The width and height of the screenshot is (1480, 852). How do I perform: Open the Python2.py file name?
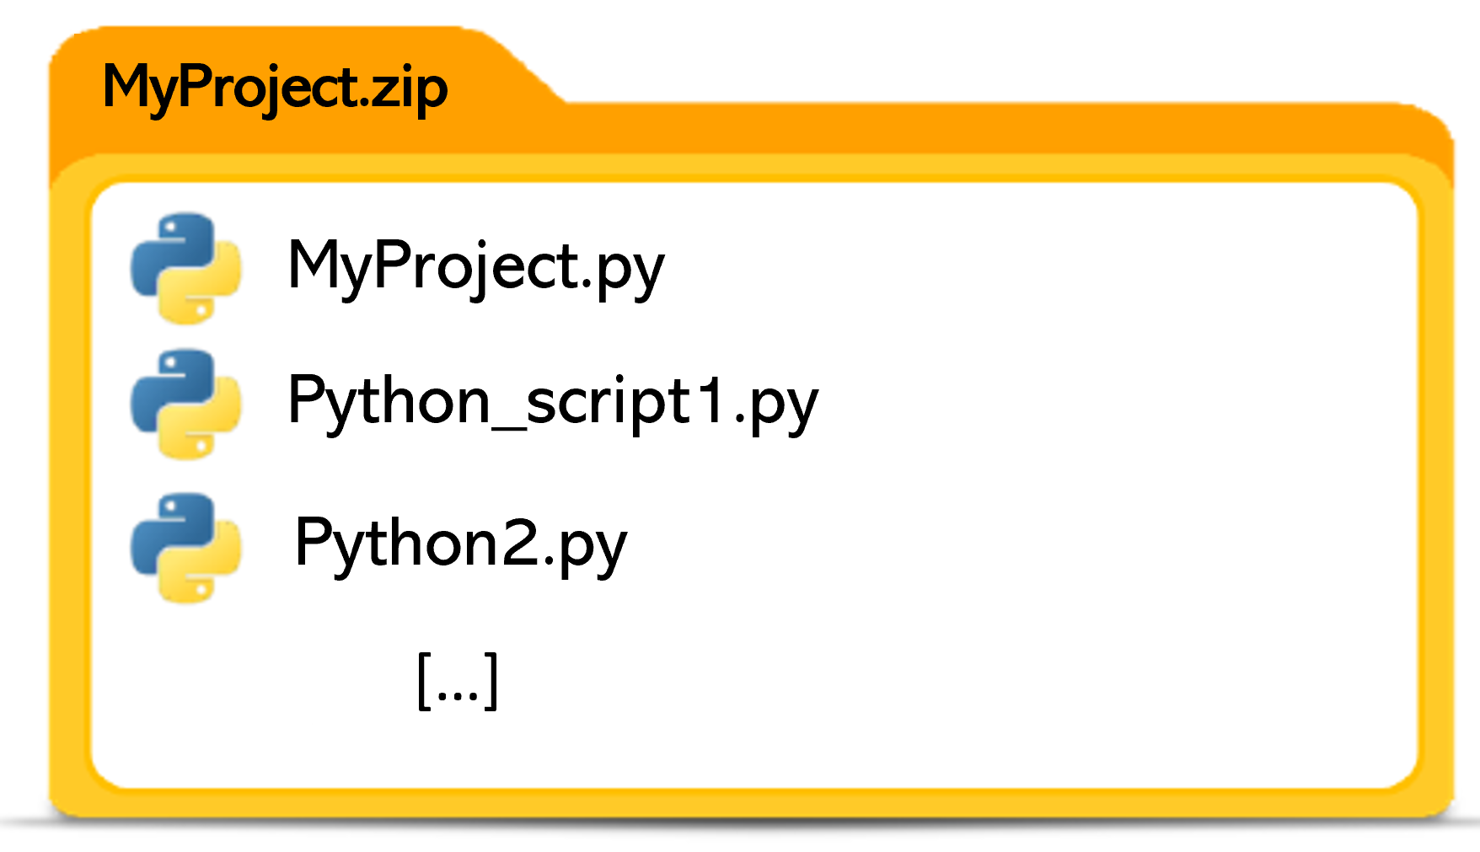(x=460, y=544)
